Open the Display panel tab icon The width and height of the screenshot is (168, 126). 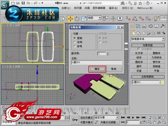(157, 26)
